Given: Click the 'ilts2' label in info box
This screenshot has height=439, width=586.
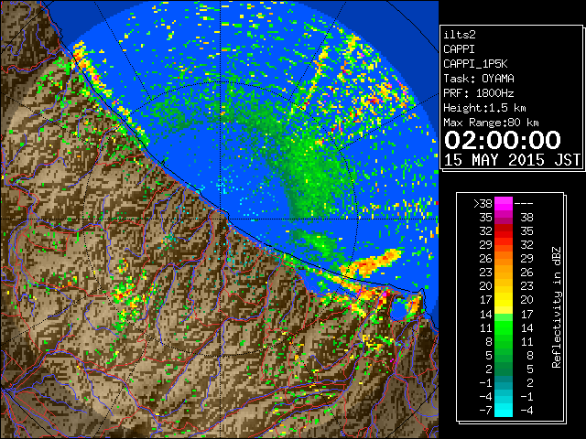Looking at the screenshot, I should [x=460, y=35].
